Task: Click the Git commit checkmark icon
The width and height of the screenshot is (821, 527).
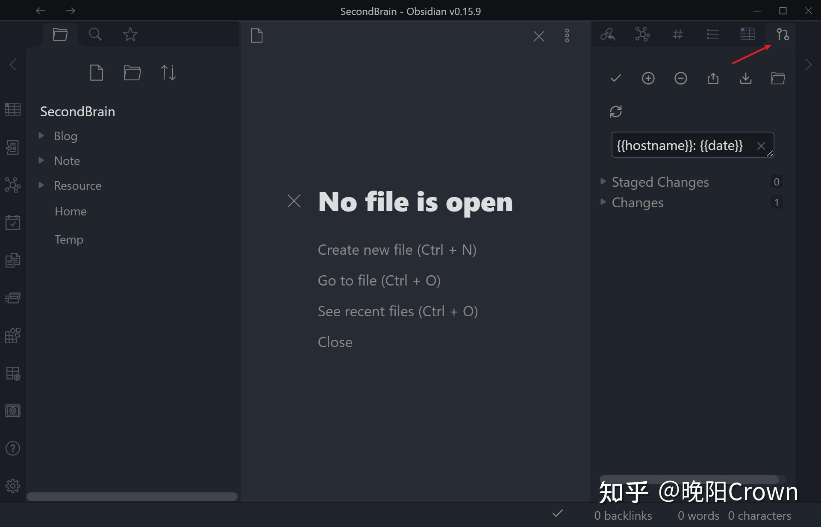Action: click(615, 78)
